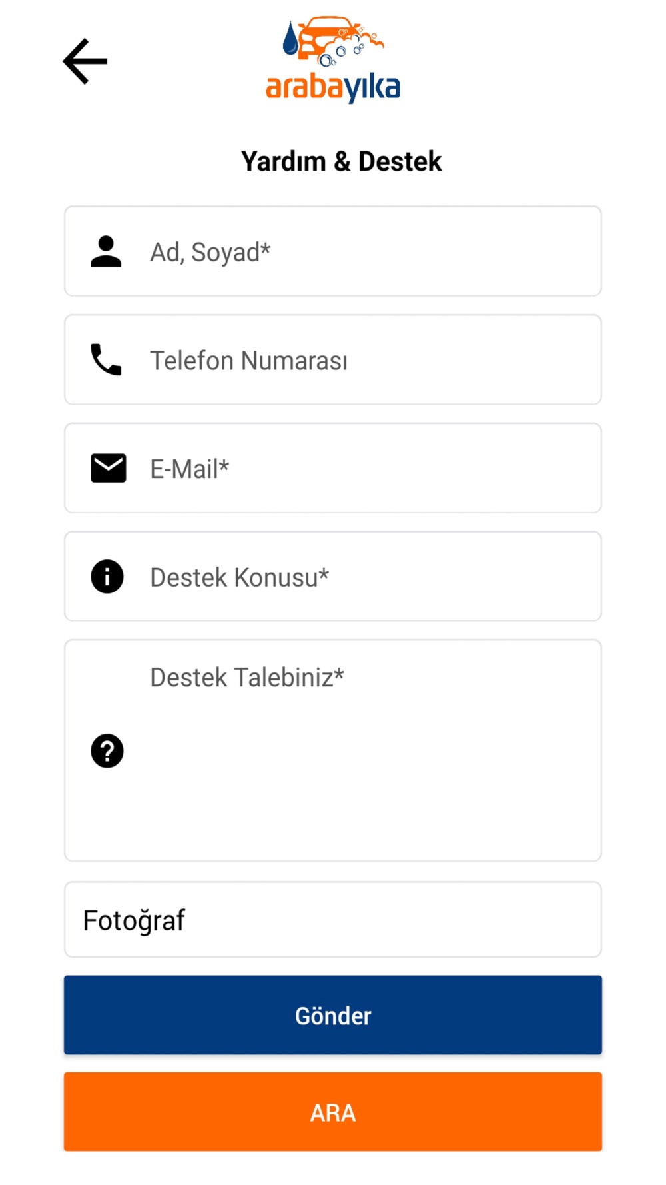Image resolution: width=666 pixels, height=1185 pixels.
Task: Tap the phone handset icon
Action: pos(106,360)
